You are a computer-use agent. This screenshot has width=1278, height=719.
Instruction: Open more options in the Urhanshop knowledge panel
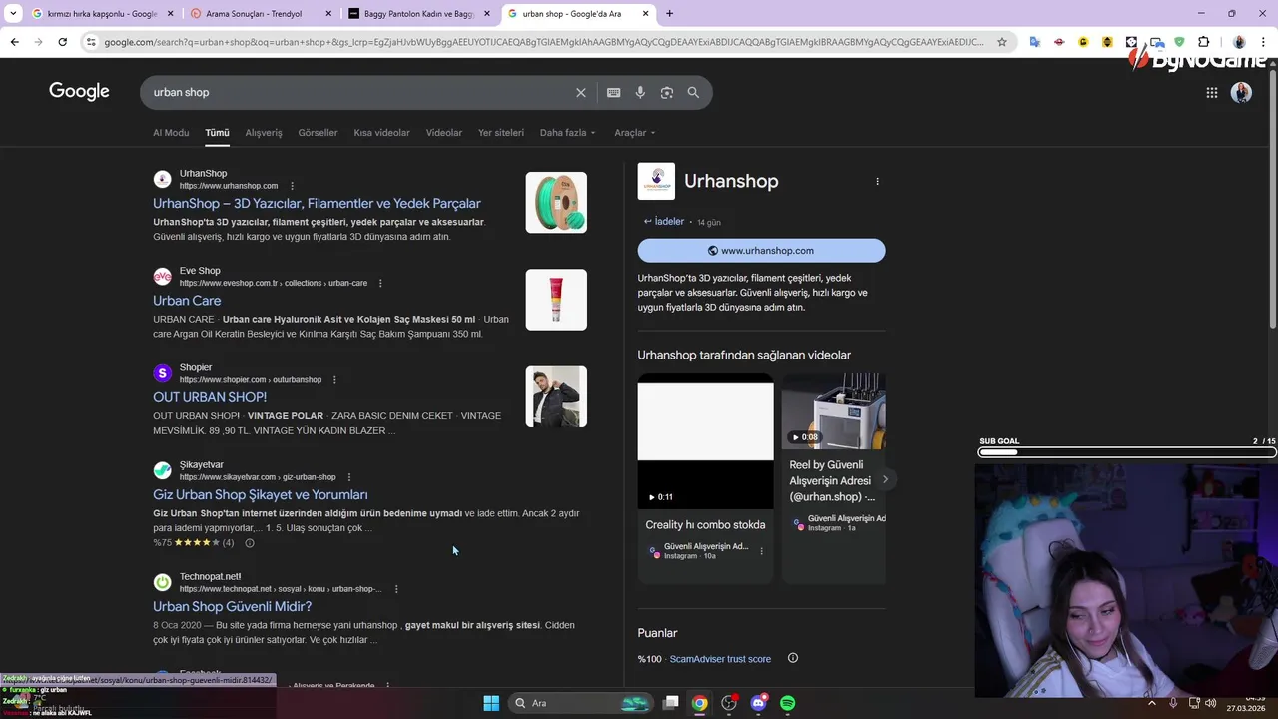[x=878, y=182]
